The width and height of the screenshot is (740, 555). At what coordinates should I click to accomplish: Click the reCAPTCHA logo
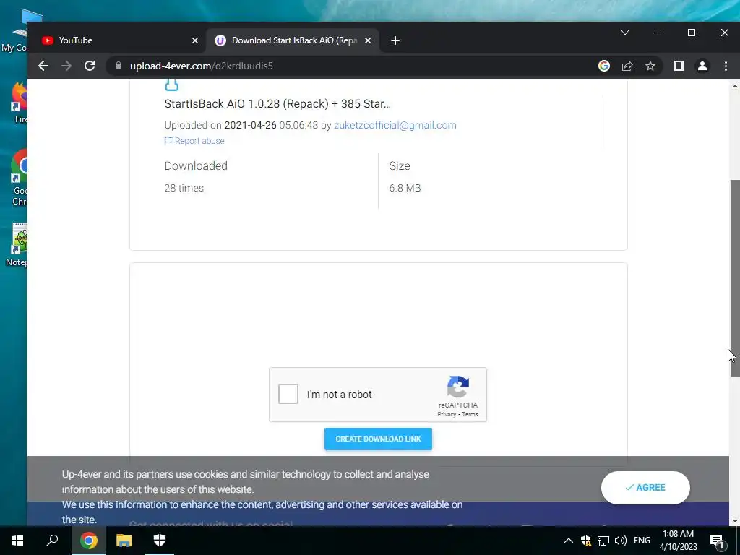[457, 387]
